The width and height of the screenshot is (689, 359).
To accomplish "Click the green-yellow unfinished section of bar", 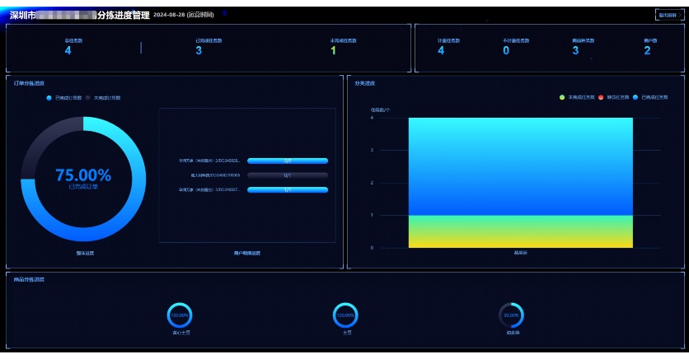I will tap(520, 231).
